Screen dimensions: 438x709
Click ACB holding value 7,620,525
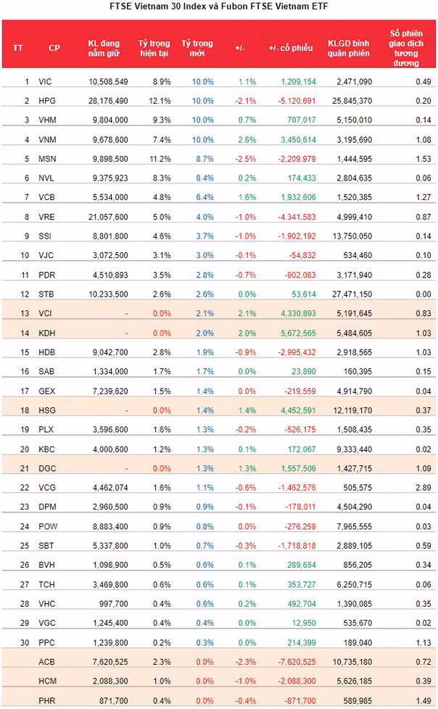[x=110, y=662]
